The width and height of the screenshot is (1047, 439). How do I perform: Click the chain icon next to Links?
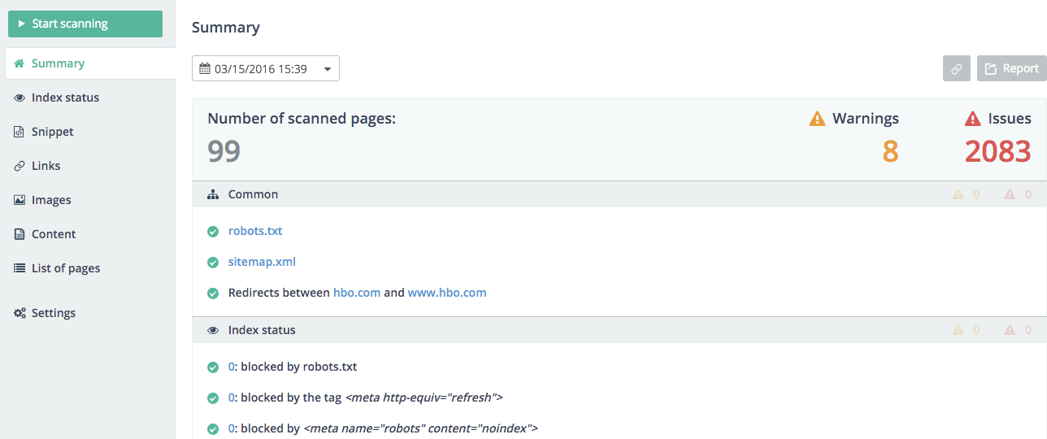(x=20, y=166)
